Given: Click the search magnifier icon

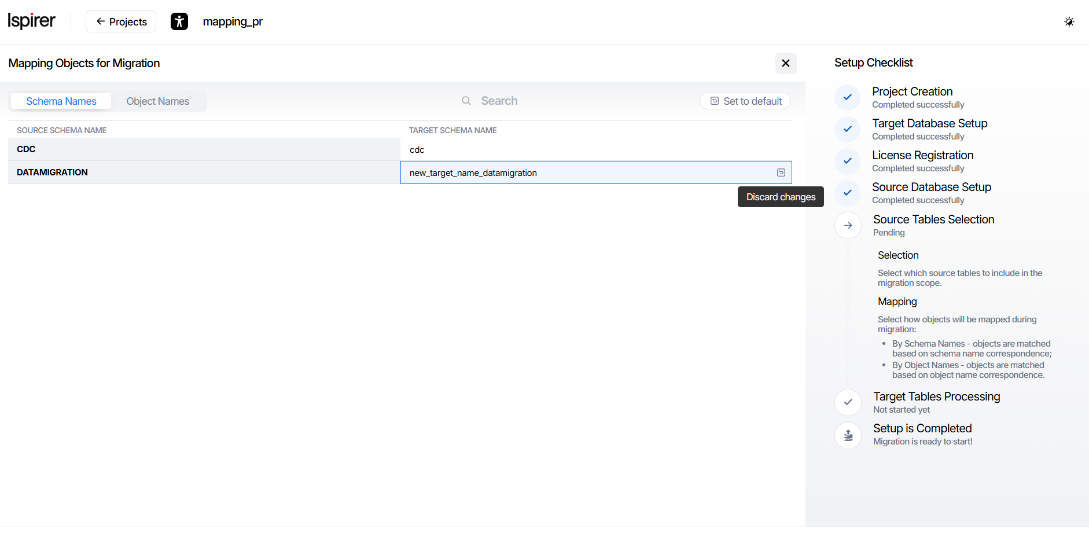Looking at the screenshot, I should pos(466,101).
